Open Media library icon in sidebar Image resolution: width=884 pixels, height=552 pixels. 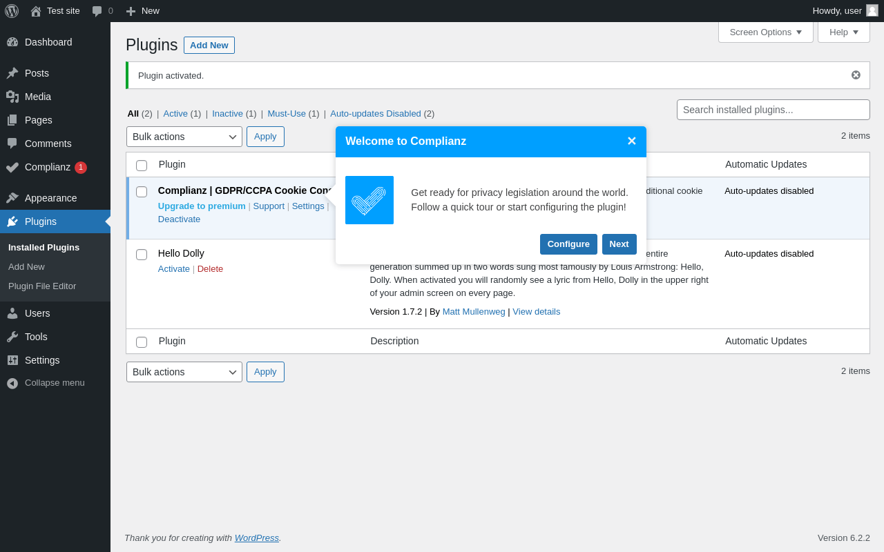(12, 97)
